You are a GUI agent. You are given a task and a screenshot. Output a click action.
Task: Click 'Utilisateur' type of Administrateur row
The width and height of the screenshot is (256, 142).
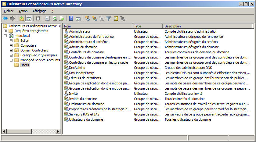pos(141,31)
